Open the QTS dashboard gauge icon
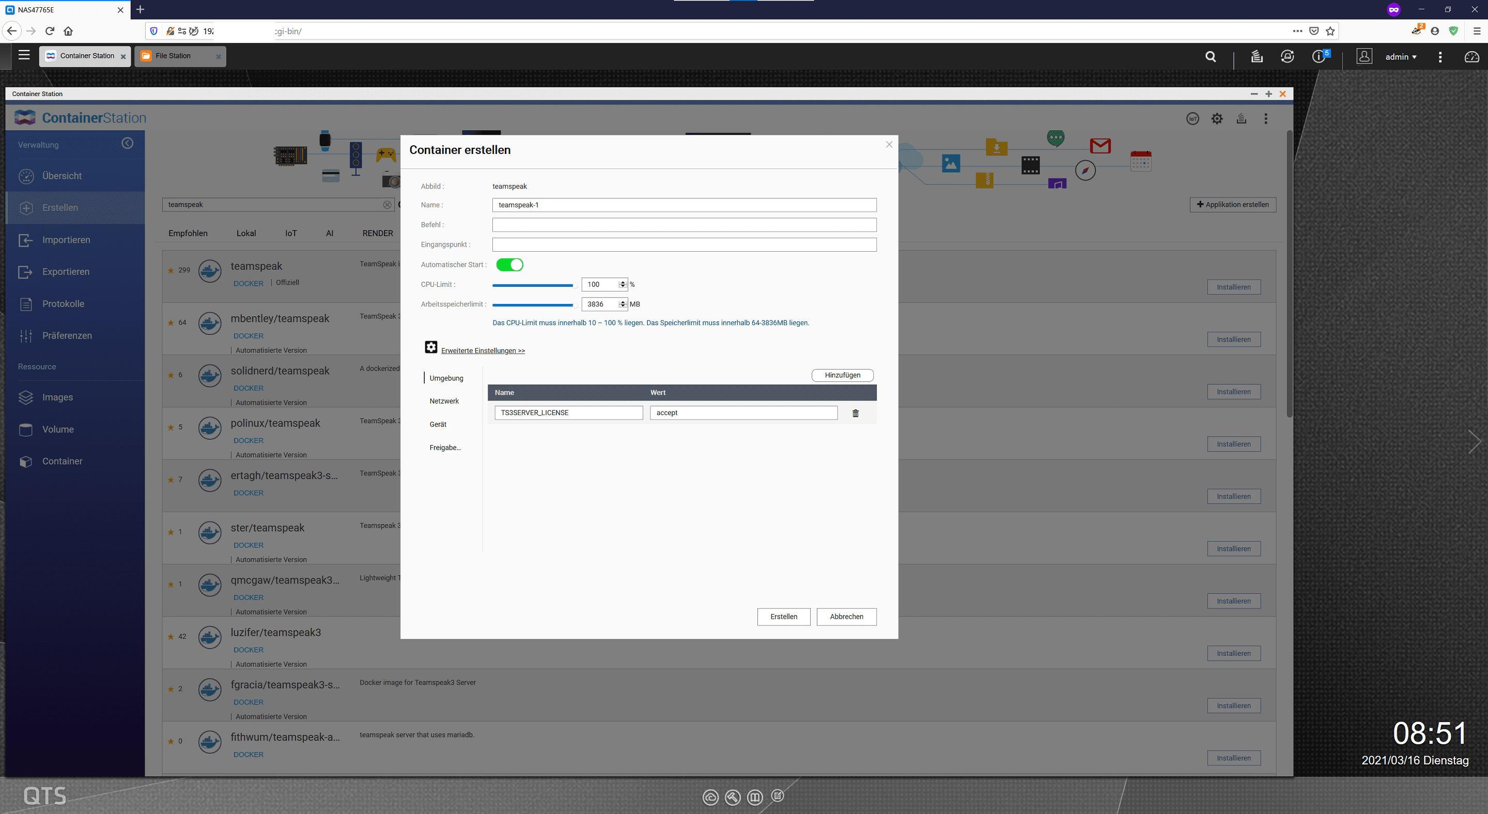 [x=1472, y=57]
